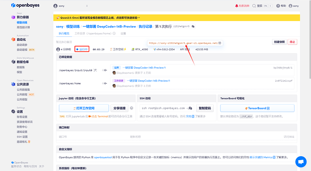Image resolution: width=311 pixels, height=171 pixels.
Task: Select 自动调参 in the sidebar
Action: coord(22,45)
